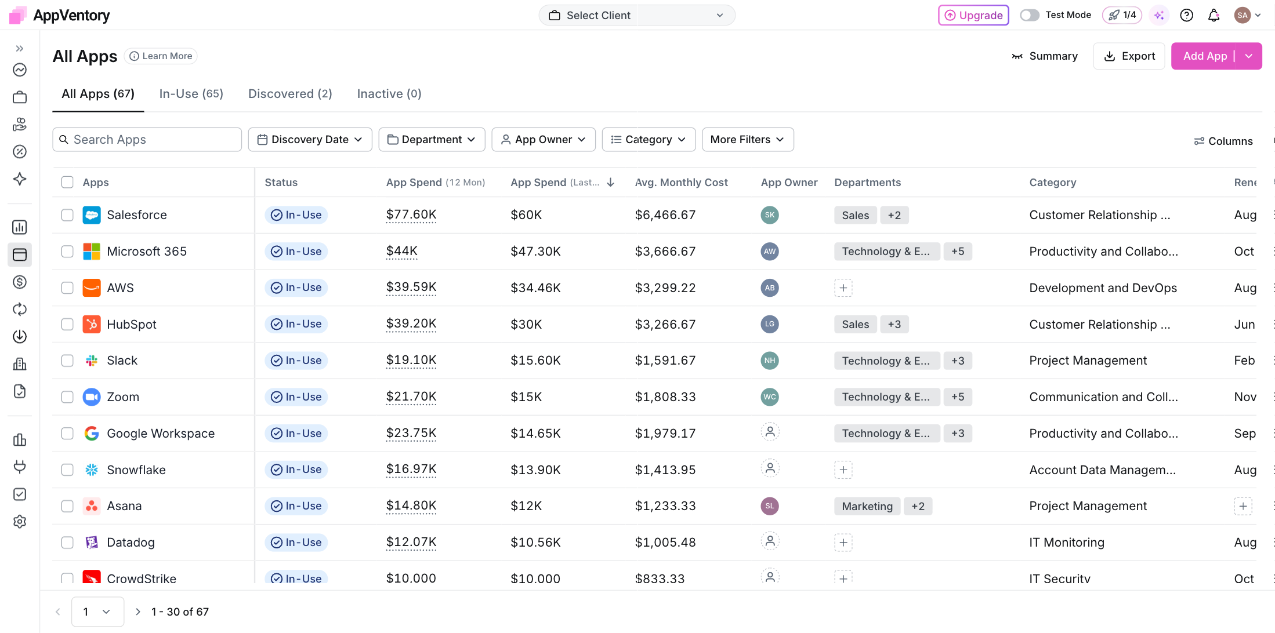Sort by the App Spend (Last...) arrow
The width and height of the screenshot is (1275, 633).
pyautogui.click(x=611, y=183)
